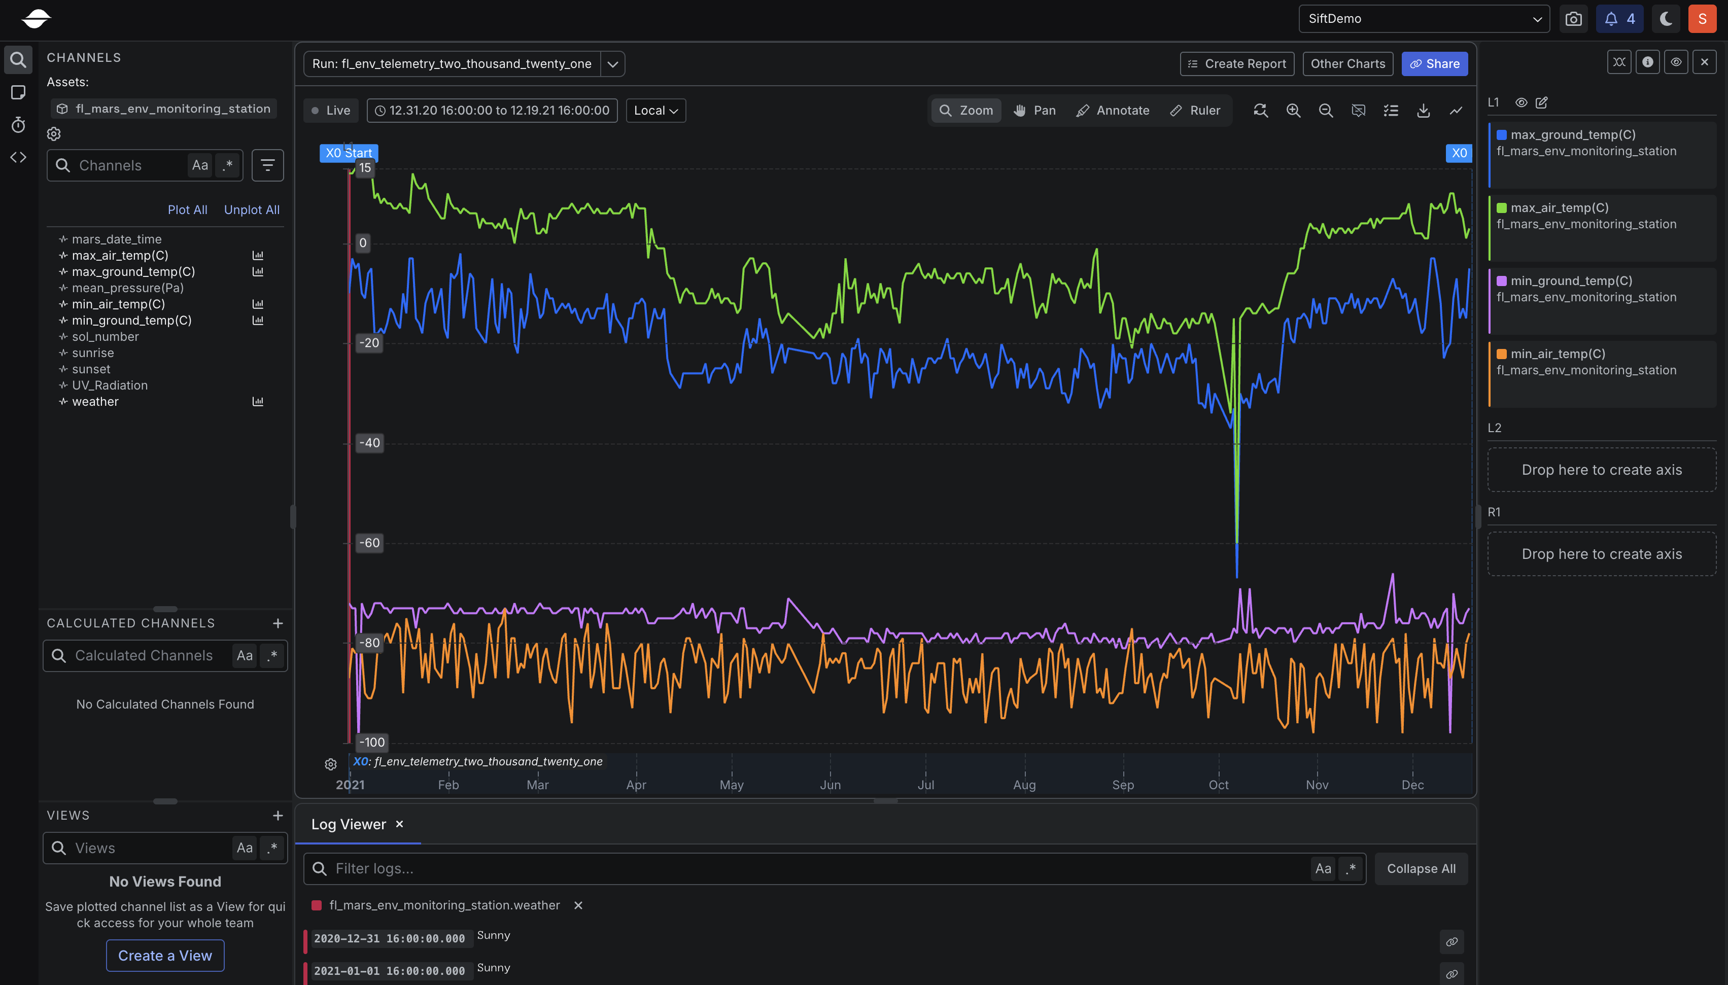Open the stopwatch panel in left sidebar
1728x985 pixels.
coord(18,124)
